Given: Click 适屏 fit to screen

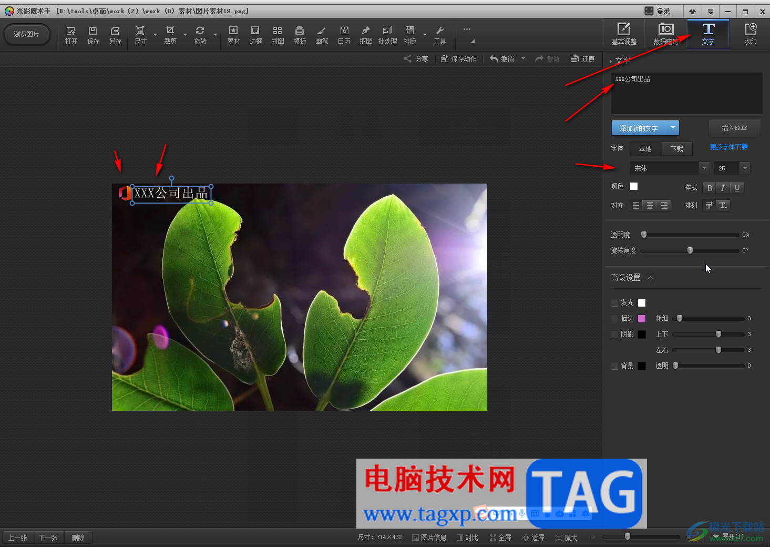Looking at the screenshot, I should (533, 538).
